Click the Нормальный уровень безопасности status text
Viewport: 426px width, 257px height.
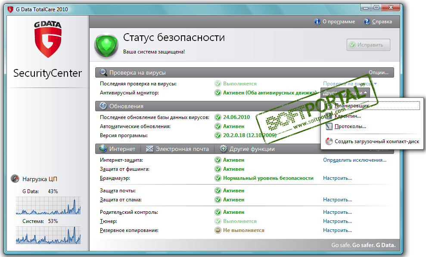[268, 178]
